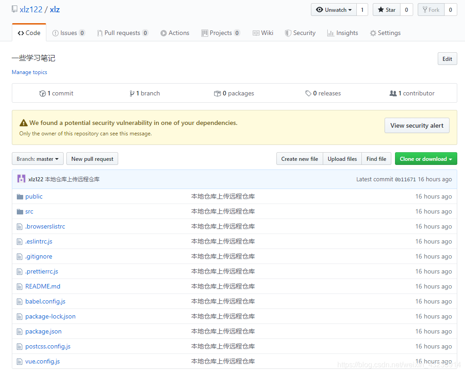
Task: Click the .gitignore file icon
Action: [20, 257]
